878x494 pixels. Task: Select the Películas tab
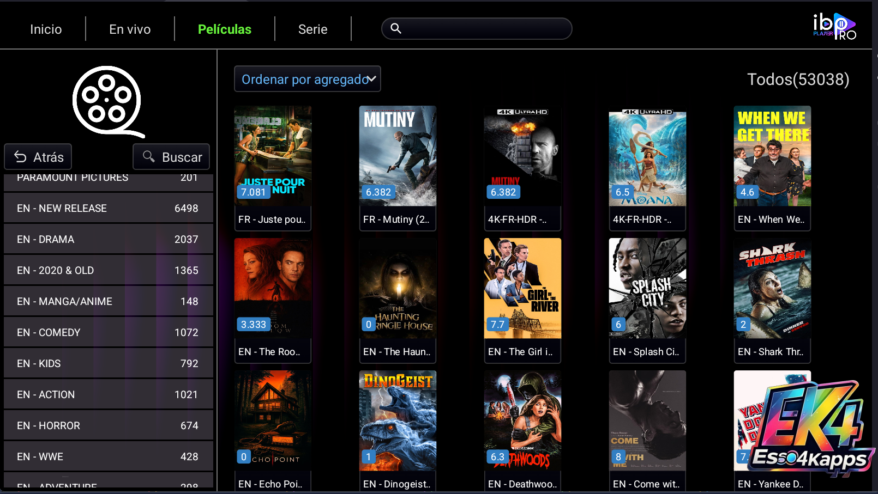225,29
